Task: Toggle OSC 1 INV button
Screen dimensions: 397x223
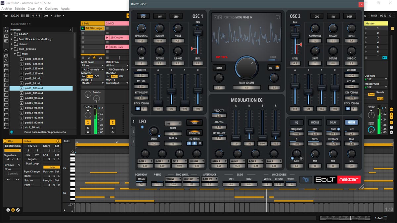Action: (x=159, y=16)
